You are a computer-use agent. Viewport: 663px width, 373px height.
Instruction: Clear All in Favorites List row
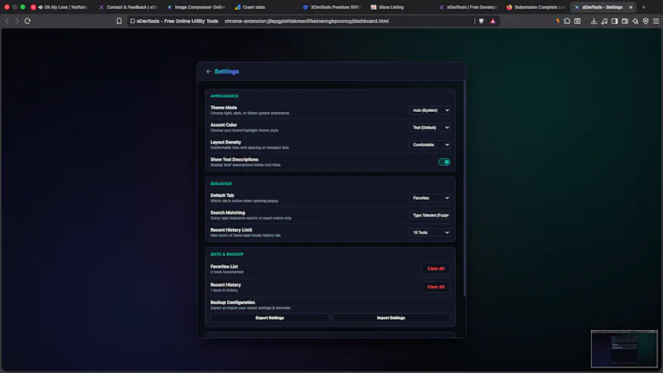[436, 269]
